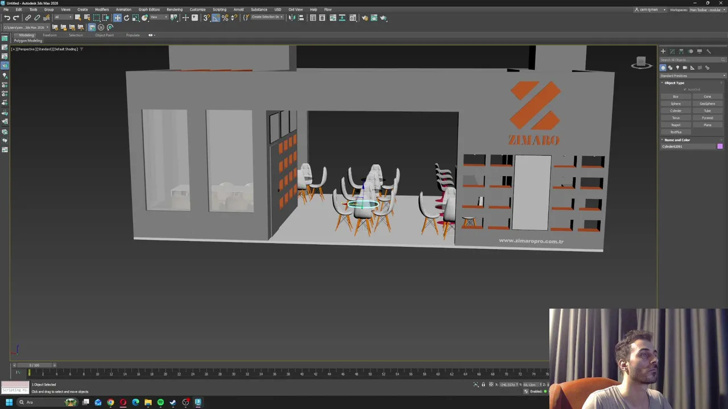Open the File menu
The image size is (728, 409).
tap(6, 10)
